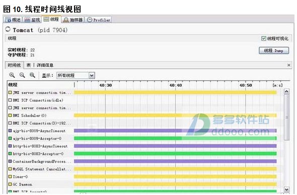The image size is (297, 195).
Task: Switch to the 表 table view tab
Action: 29,65
